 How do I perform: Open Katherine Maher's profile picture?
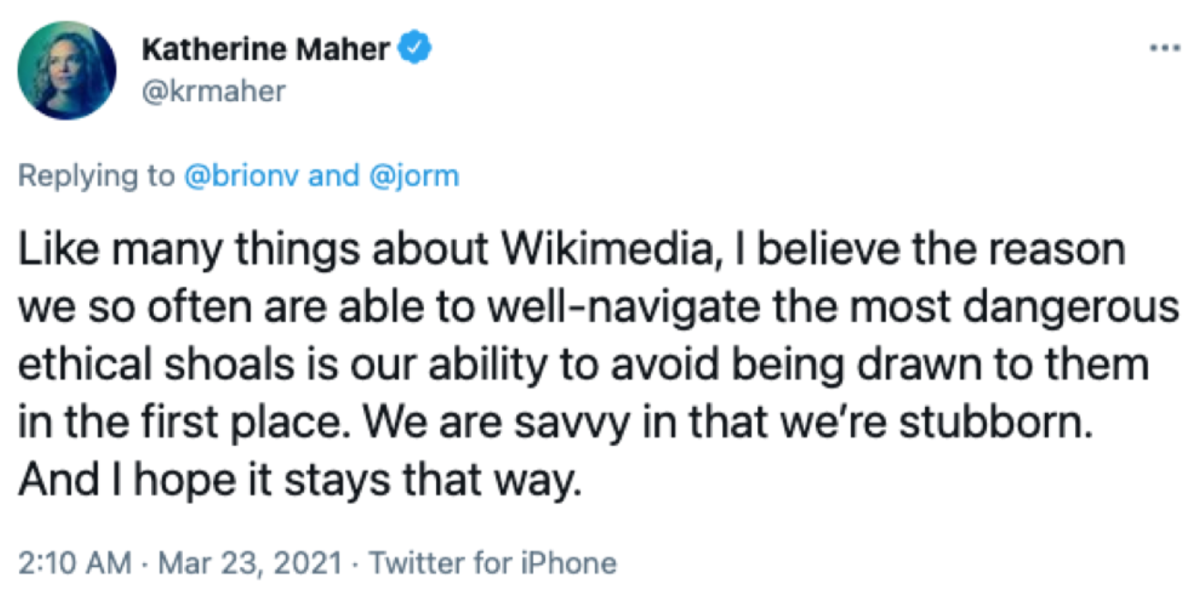pyautogui.click(x=67, y=71)
